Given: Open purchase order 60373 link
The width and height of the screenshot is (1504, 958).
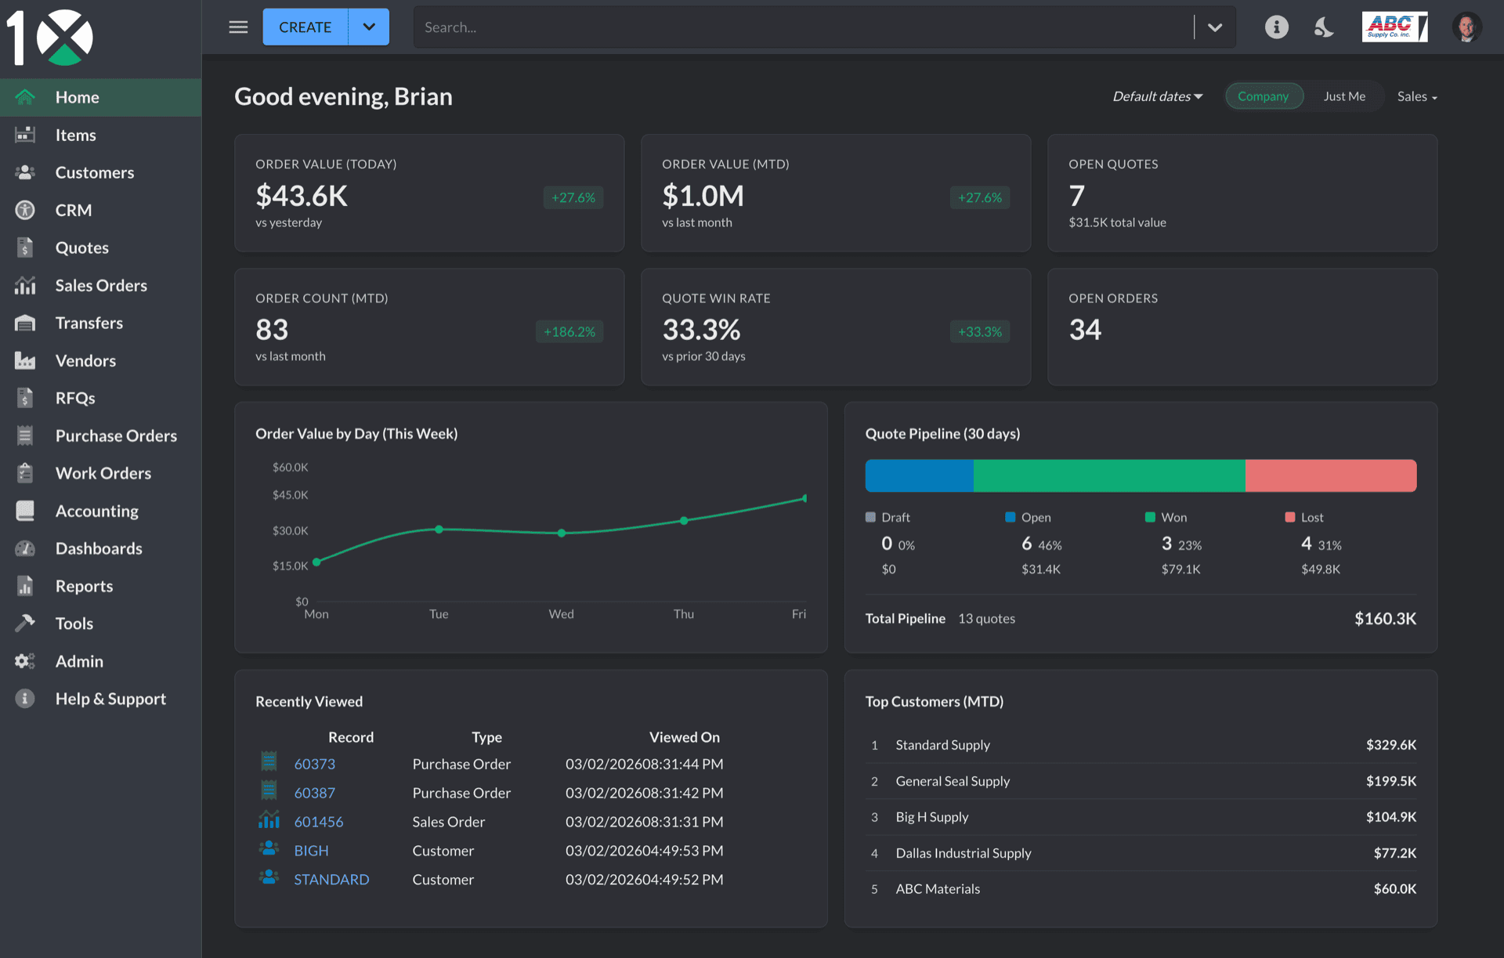Looking at the screenshot, I should (x=314, y=764).
